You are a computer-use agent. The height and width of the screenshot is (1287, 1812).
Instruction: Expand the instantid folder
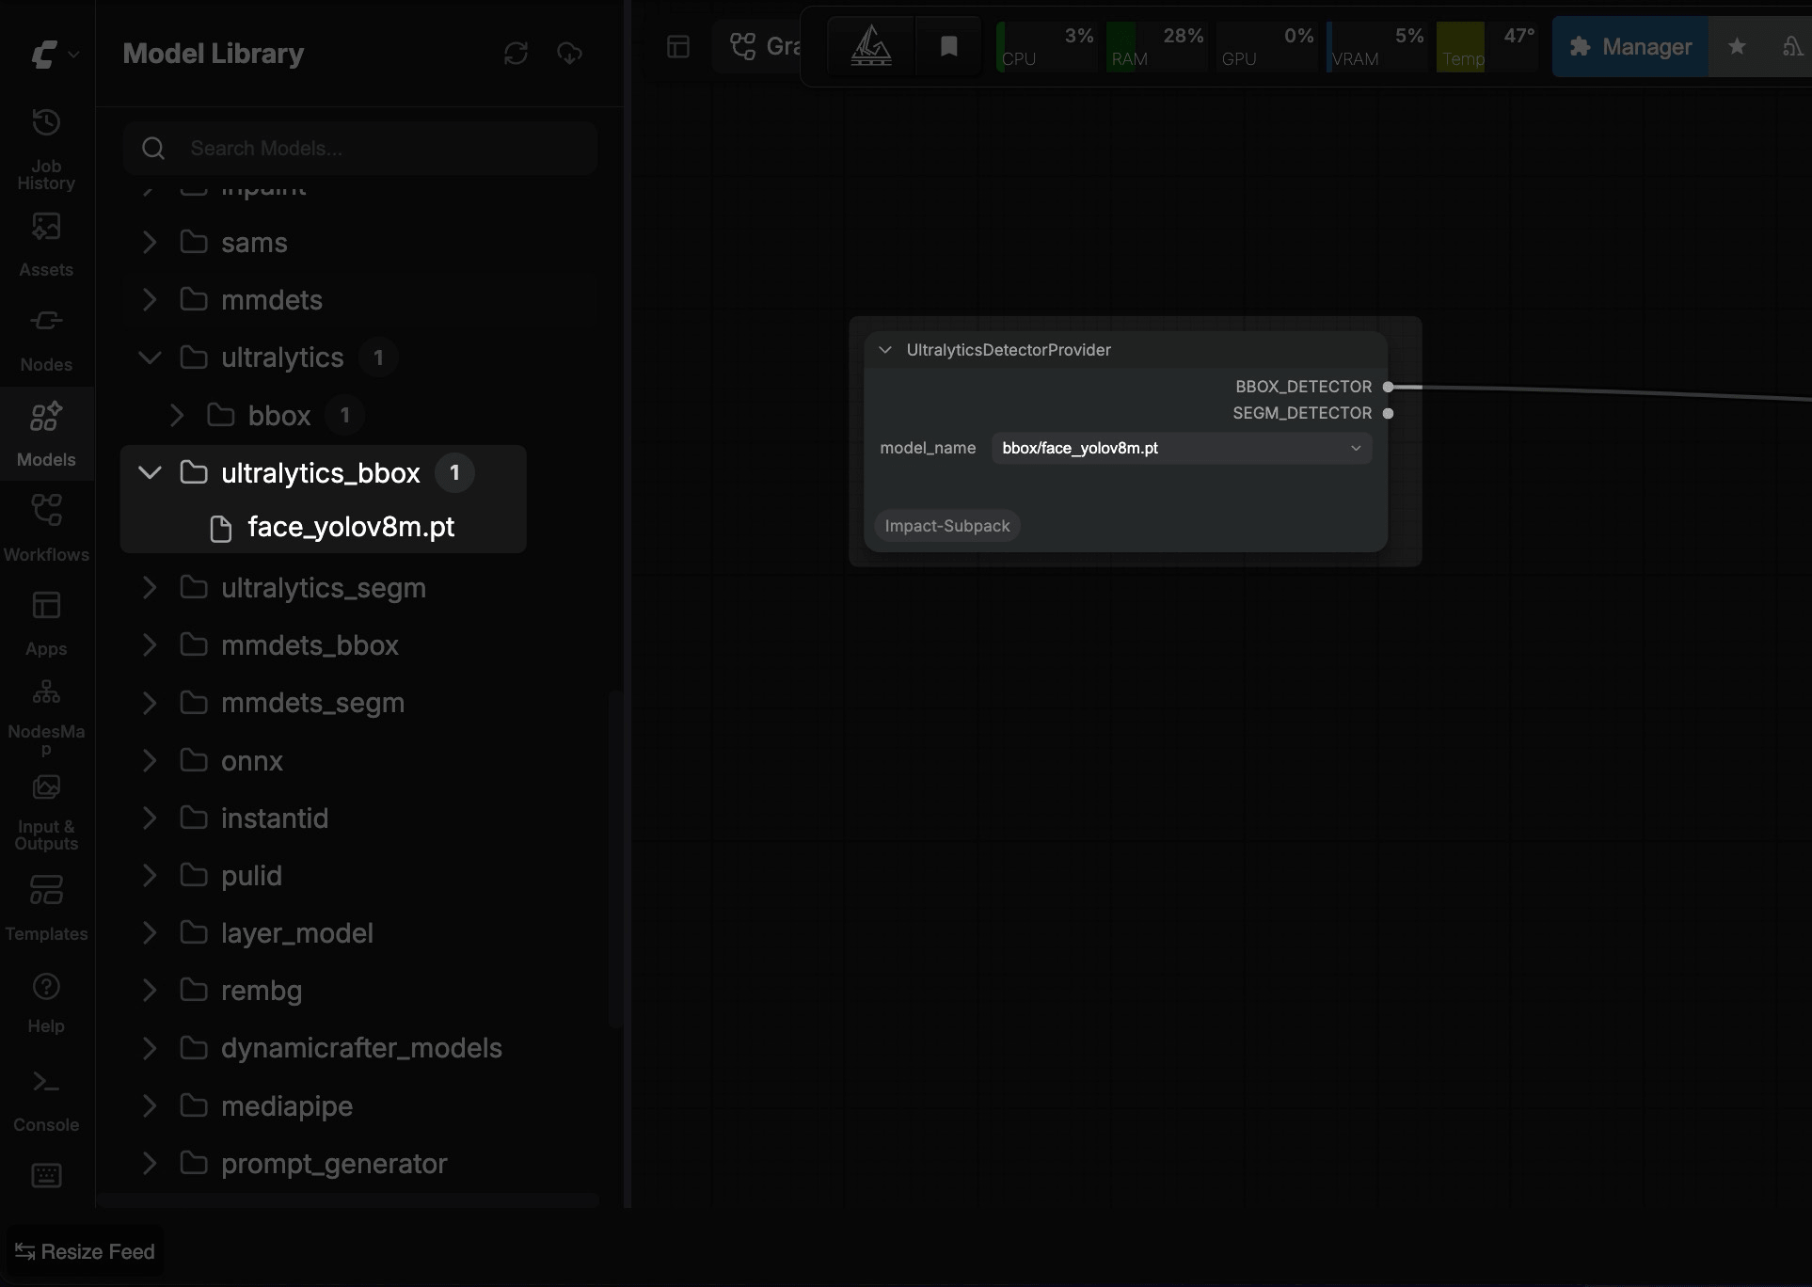point(150,818)
